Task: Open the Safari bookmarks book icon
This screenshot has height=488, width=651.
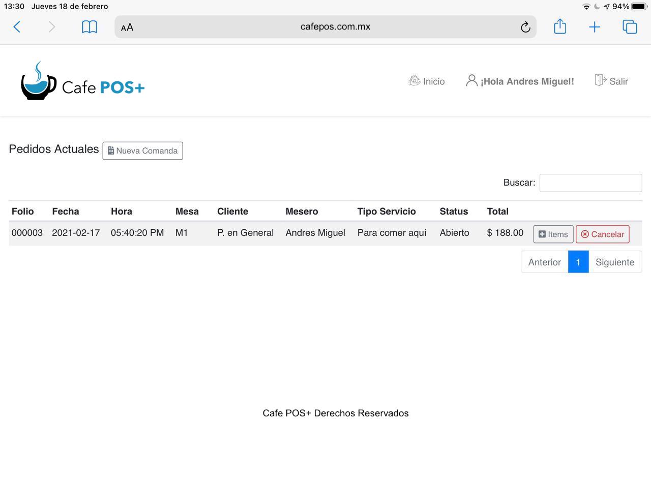Action: (90, 27)
